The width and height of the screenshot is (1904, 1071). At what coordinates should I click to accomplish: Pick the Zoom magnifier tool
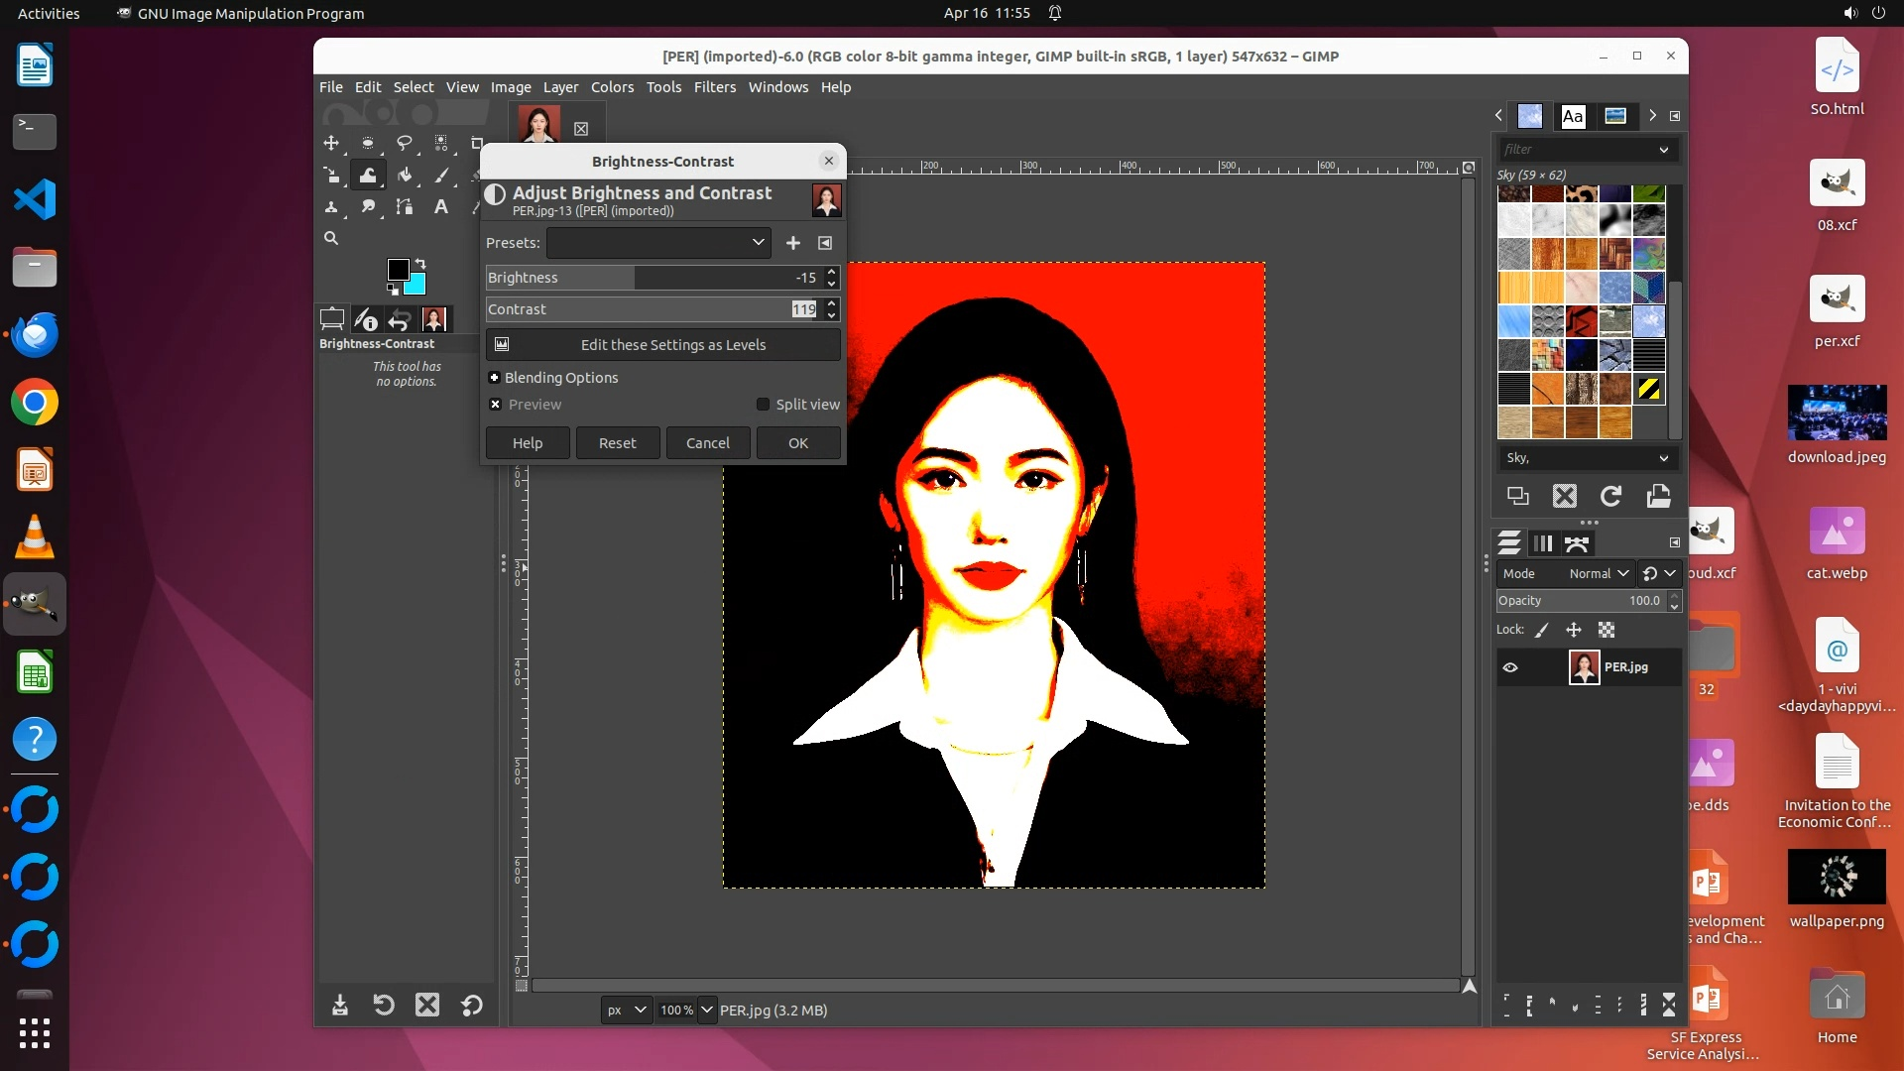pos(331,238)
